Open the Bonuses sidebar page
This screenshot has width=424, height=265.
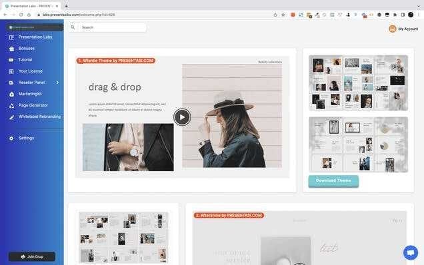[x=27, y=49]
